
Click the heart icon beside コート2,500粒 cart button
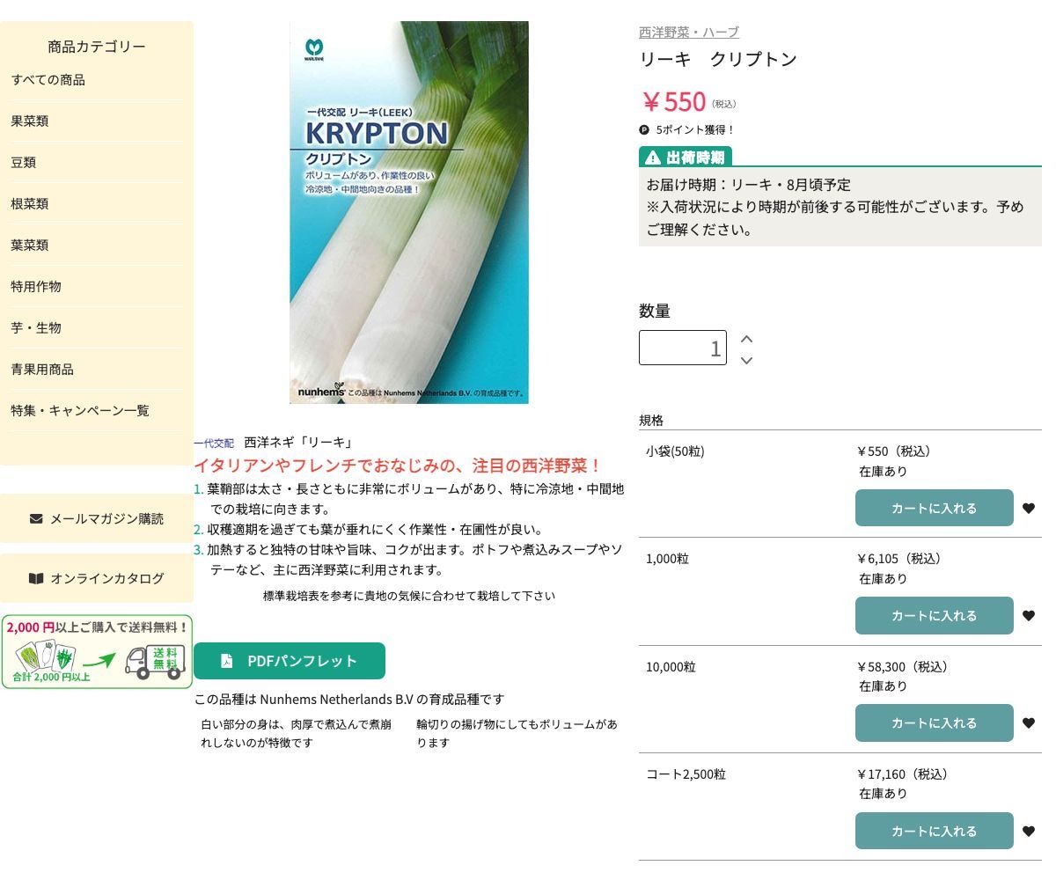[x=1029, y=831]
